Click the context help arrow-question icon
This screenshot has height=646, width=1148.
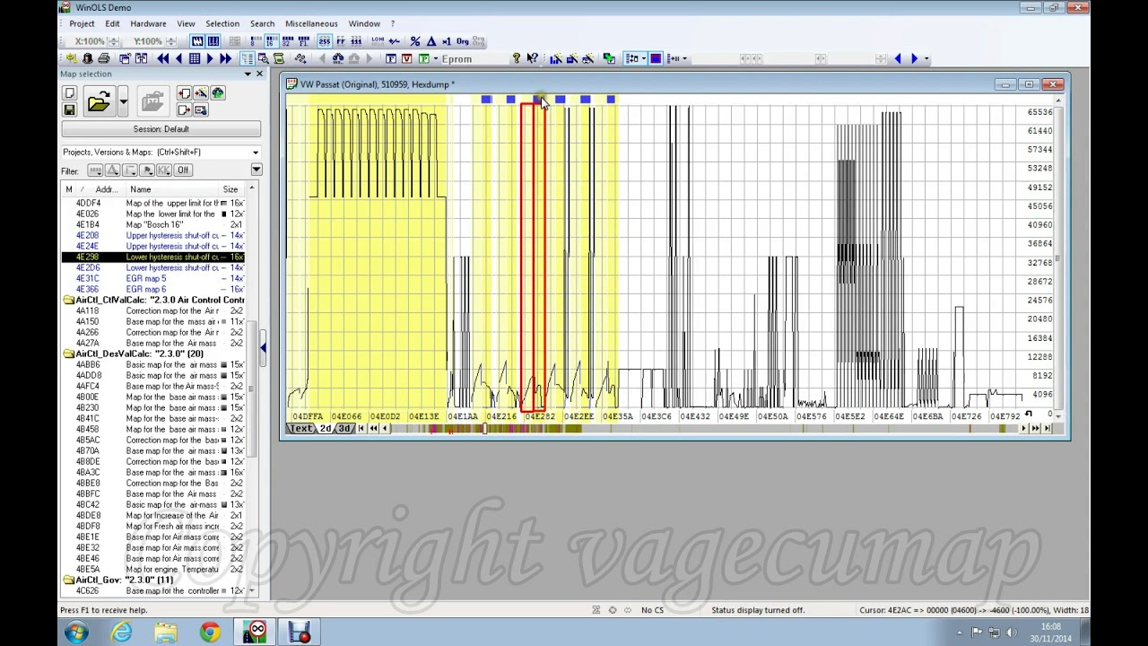[533, 58]
